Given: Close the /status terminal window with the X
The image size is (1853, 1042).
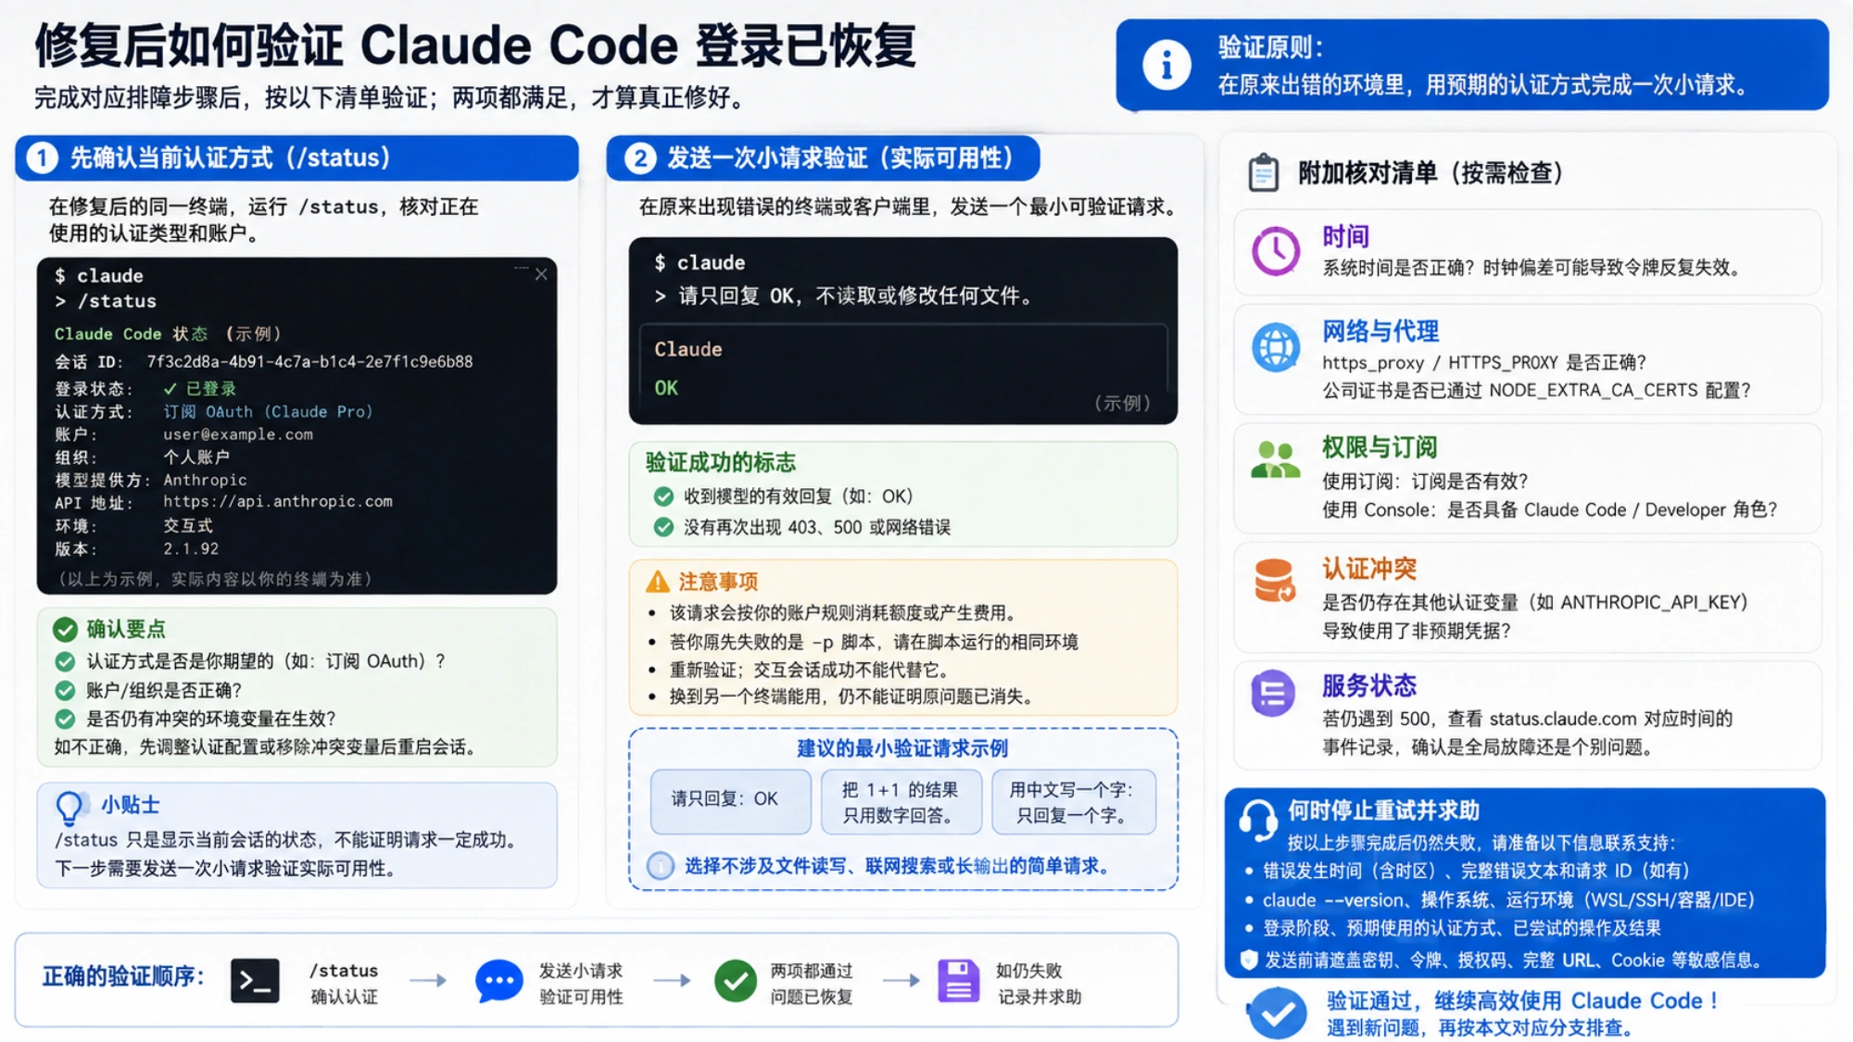Looking at the screenshot, I should 541,274.
